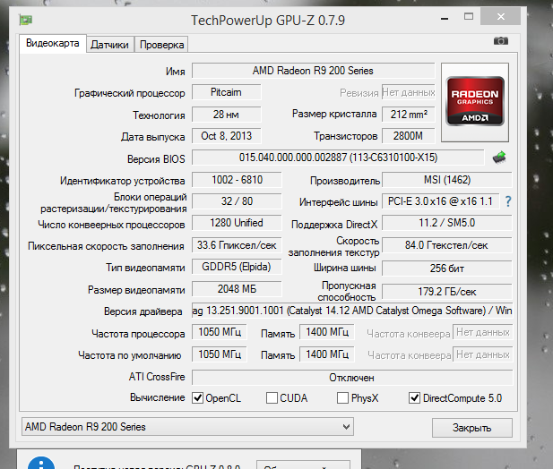Viewport: 553px width, 469px height.
Task: Click the BIOS version field
Action: [338, 158]
